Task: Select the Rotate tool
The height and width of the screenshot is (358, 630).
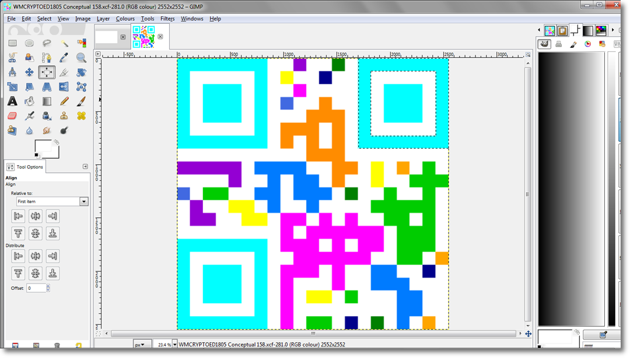Action: (x=81, y=72)
